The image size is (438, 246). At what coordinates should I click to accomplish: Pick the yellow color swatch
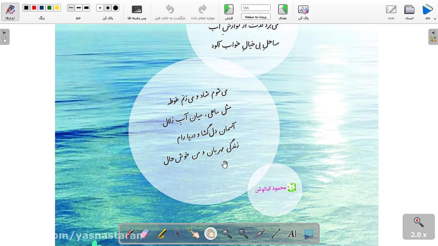coord(57,8)
